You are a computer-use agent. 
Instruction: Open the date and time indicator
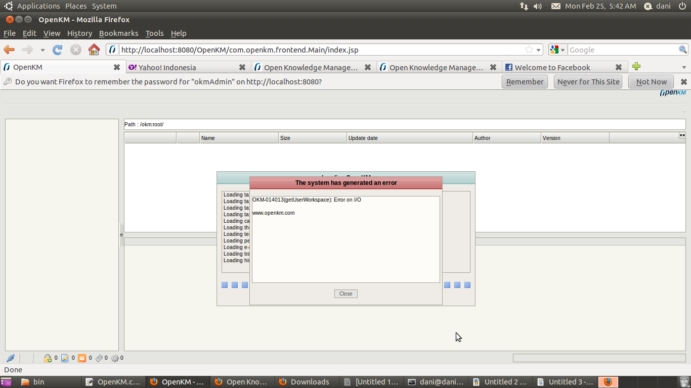click(x=600, y=6)
